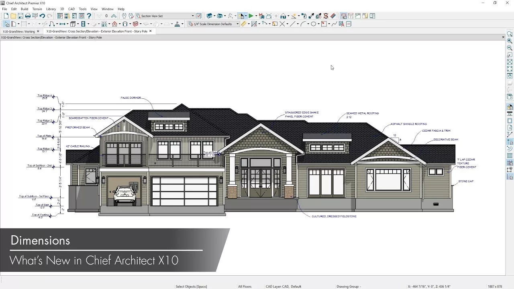Expand the Play button dropdown arrow
This screenshot has width=514, height=289.
click(x=256, y=16)
